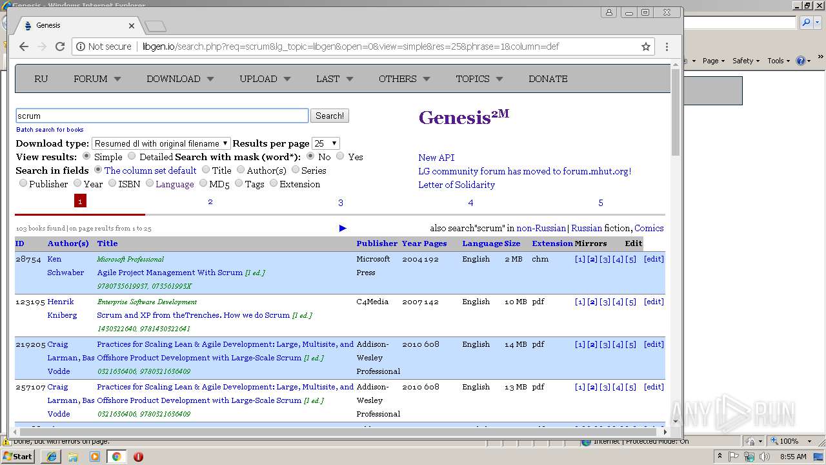The image size is (826, 465).
Task: Open Windows Explorer folder in taskbar
Action: pos(73,456)
